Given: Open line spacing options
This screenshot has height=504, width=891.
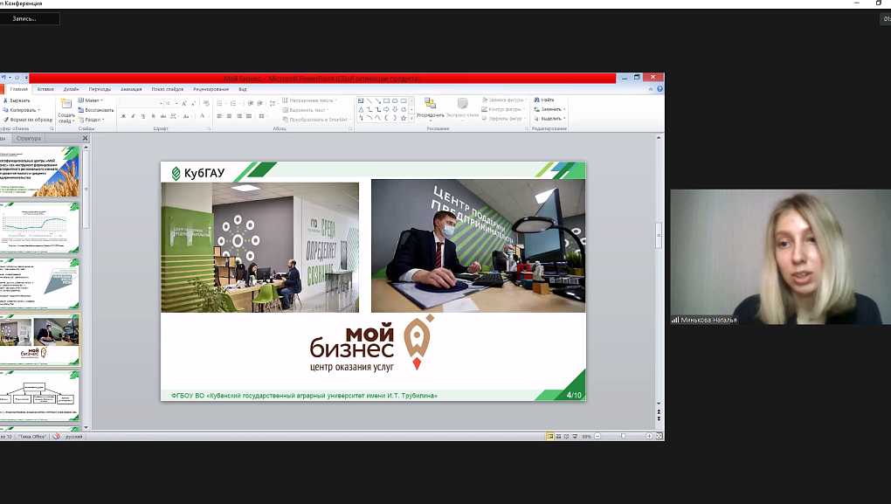Looking at the screenshot, I should click(273, 103).
